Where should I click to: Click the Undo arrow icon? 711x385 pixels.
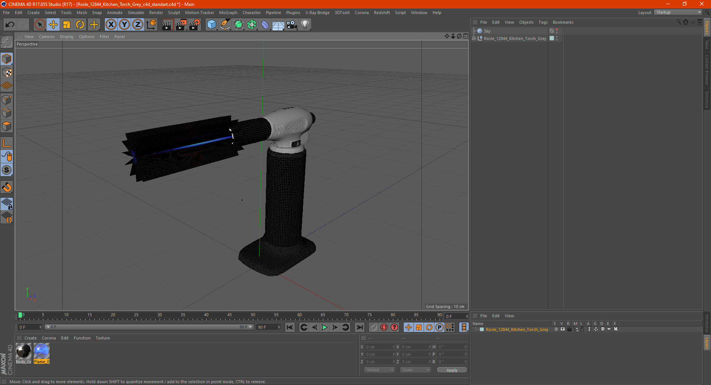10,25
